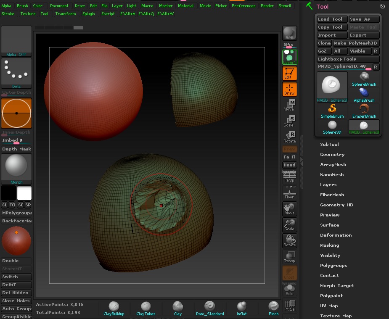Select the Dam_Standard brush
Screen dimensions: 389x319
pos(210,308)
